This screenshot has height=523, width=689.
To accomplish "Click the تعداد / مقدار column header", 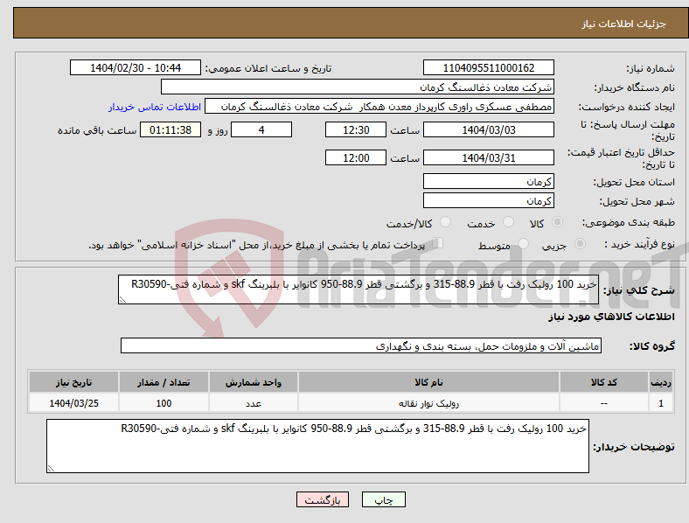I will (x=164, y=382).
